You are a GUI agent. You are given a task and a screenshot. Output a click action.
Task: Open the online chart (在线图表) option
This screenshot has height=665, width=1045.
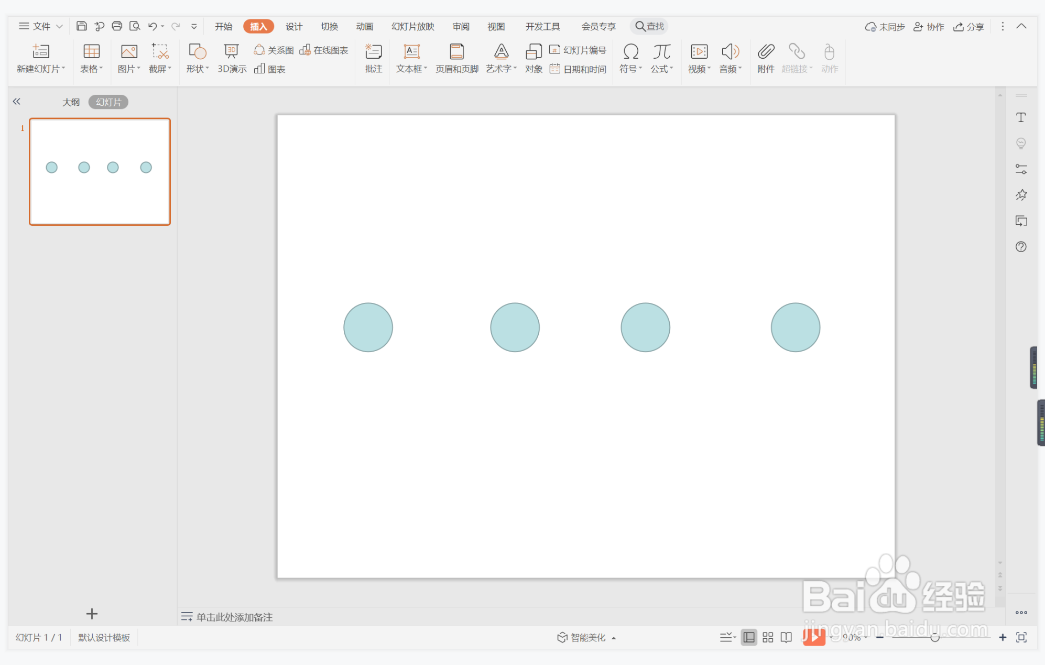[324, 50]
